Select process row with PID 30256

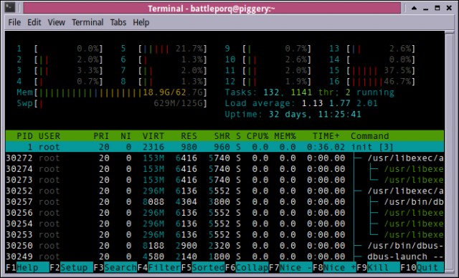(224, 213)
